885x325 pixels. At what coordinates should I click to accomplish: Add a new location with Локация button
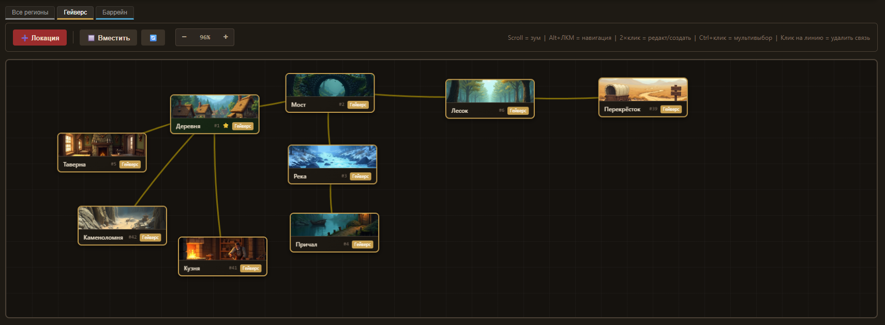click(x=40, y=38)
